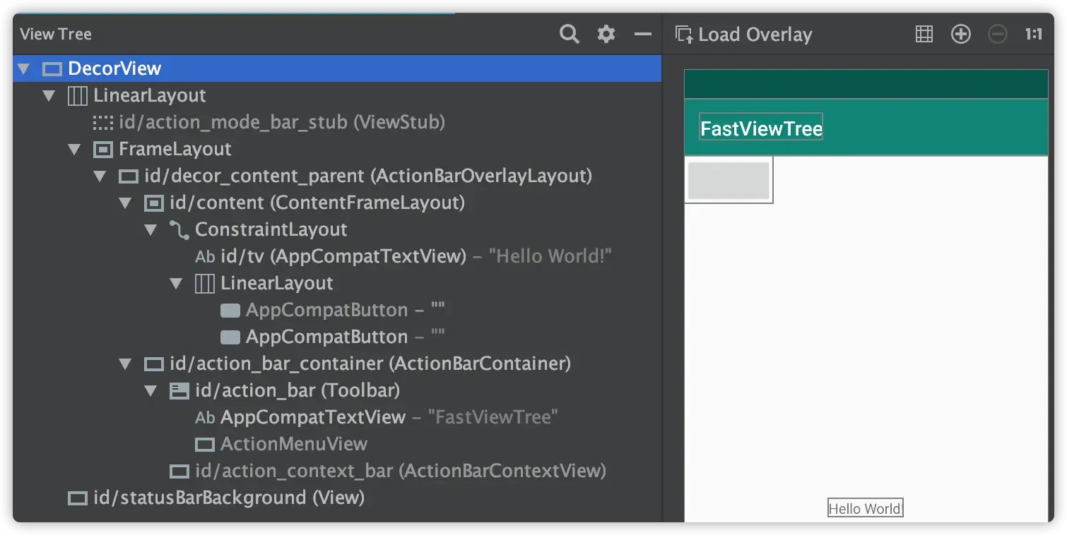1067x535 pixels.
Task: Toggle the grid icon in preview toolbar
Action: [x=924, y=34]
